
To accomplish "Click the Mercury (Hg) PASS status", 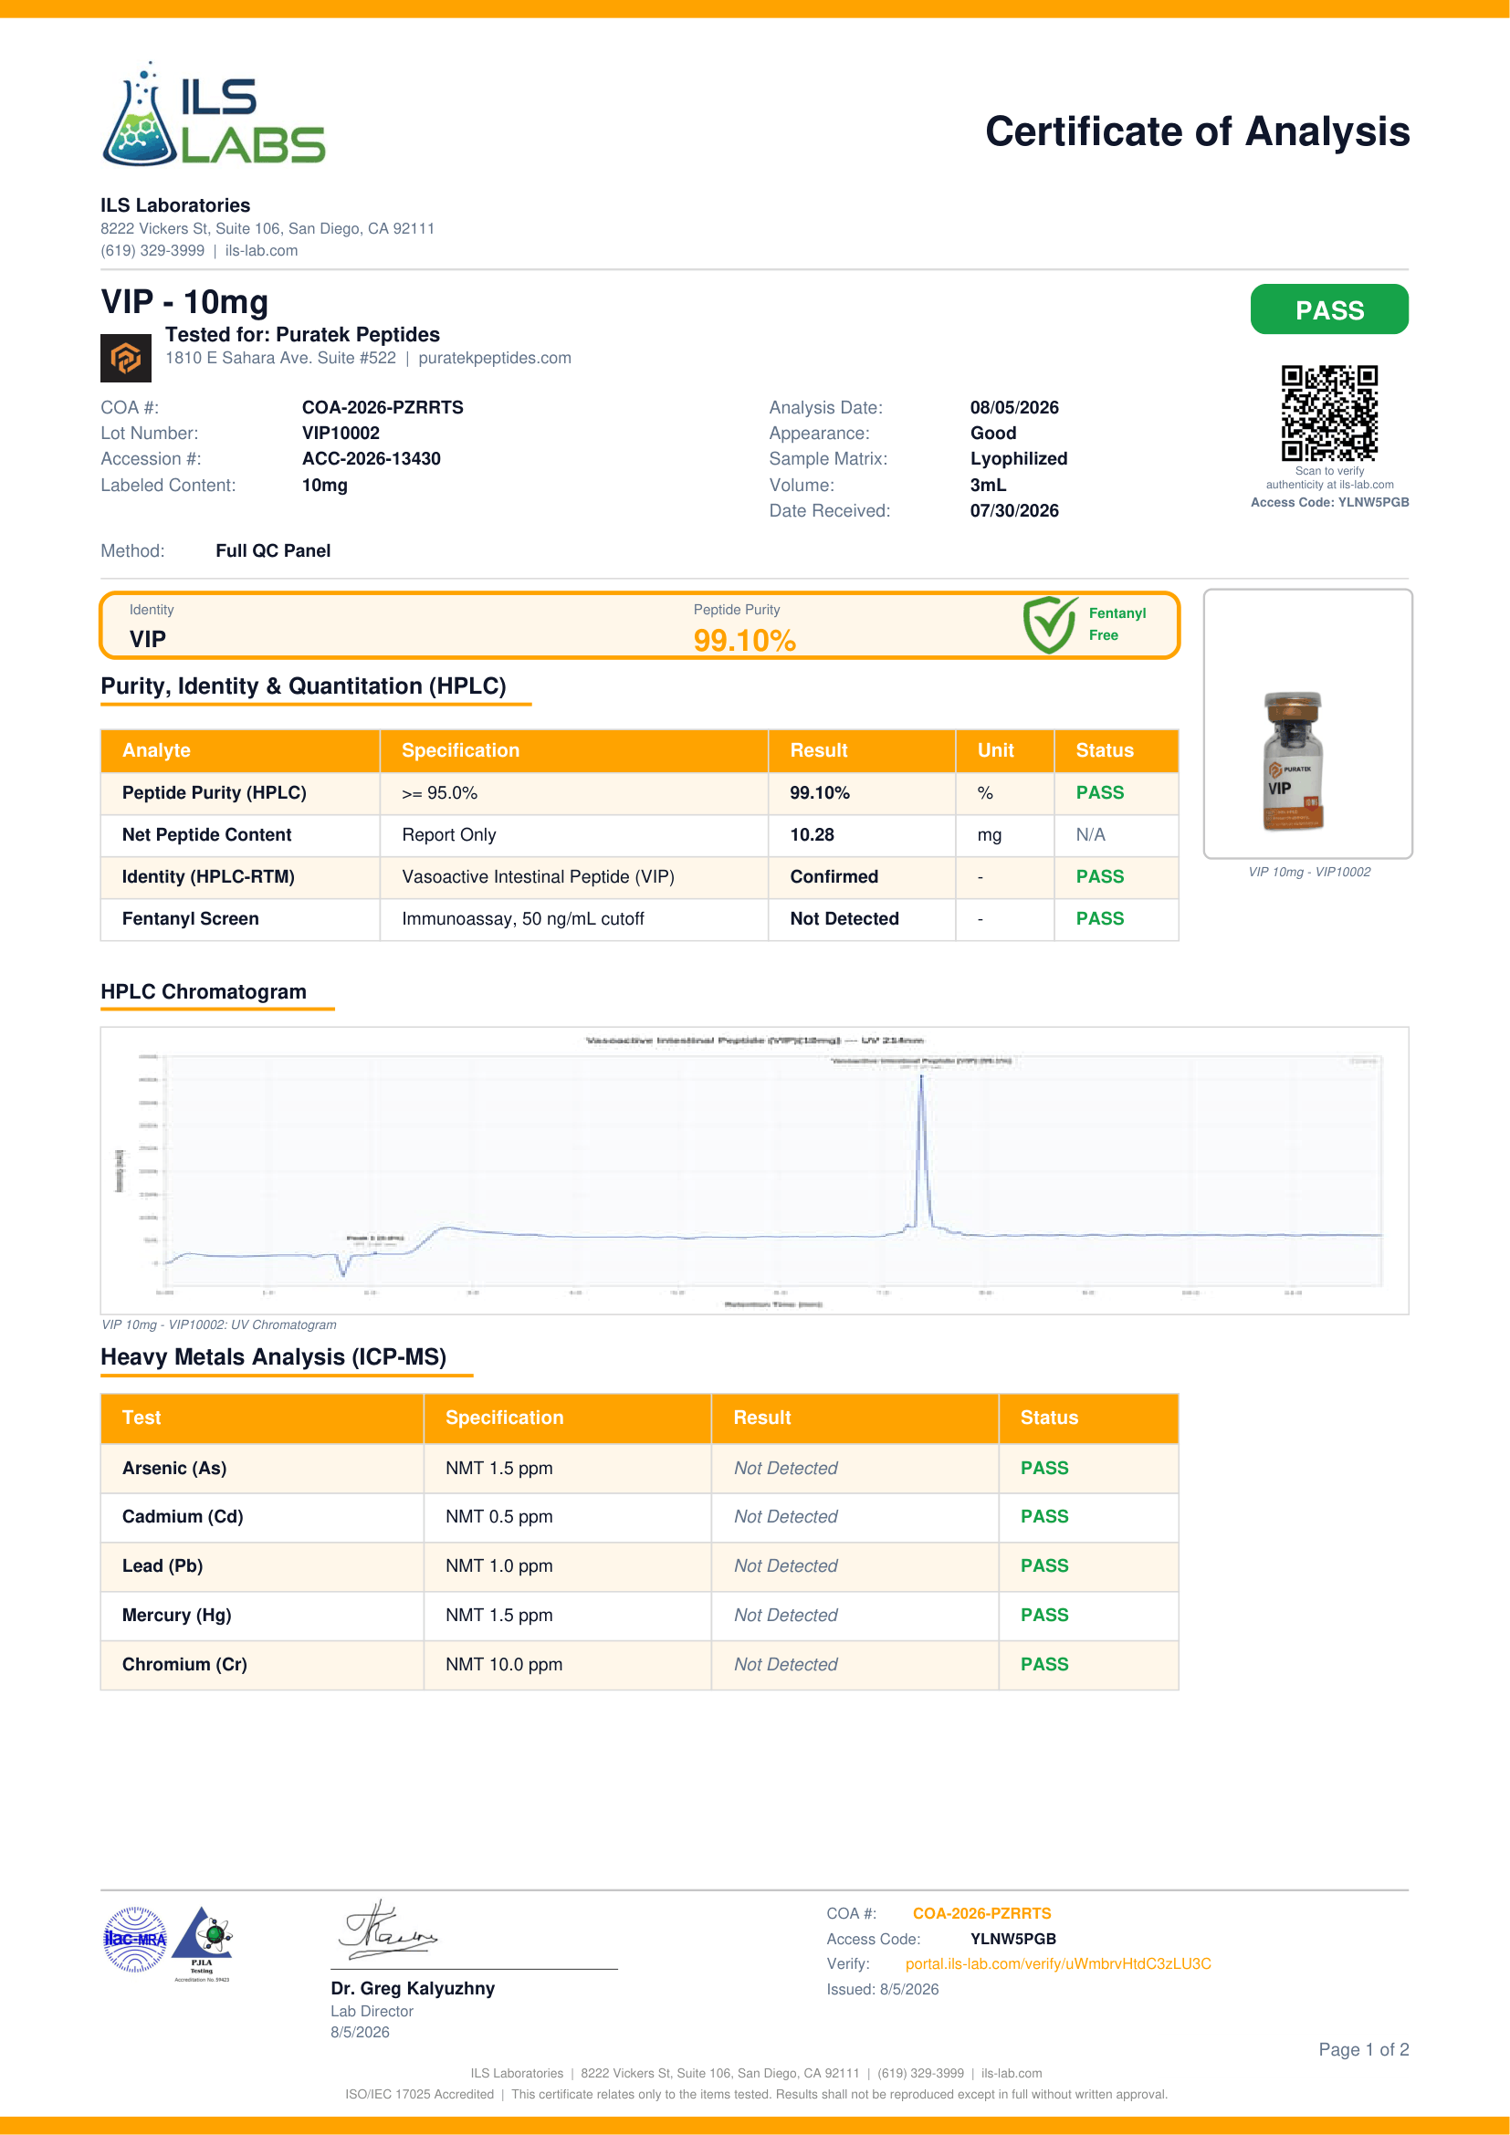I will pyautogui.click(x=1044, y=1616).
